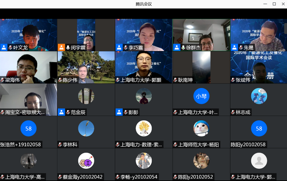287x181 pixels.
Task: Minimize the 腾讯会议 meeting window
Action: pyautogui.click(x=265, y=4)
